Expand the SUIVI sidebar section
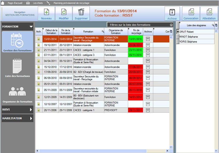The height and width of the screenshot is (153, 219). (18, 109)
